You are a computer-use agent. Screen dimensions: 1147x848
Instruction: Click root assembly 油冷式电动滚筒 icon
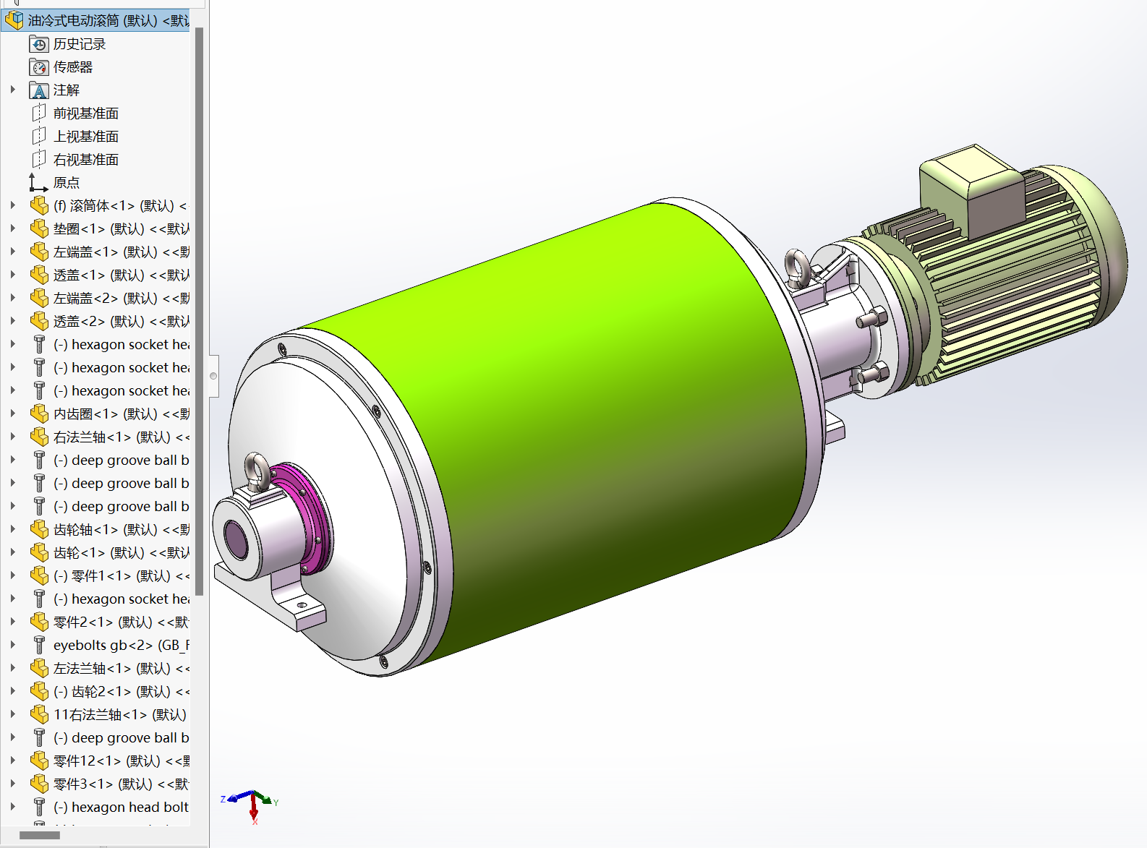coord(14,20)
